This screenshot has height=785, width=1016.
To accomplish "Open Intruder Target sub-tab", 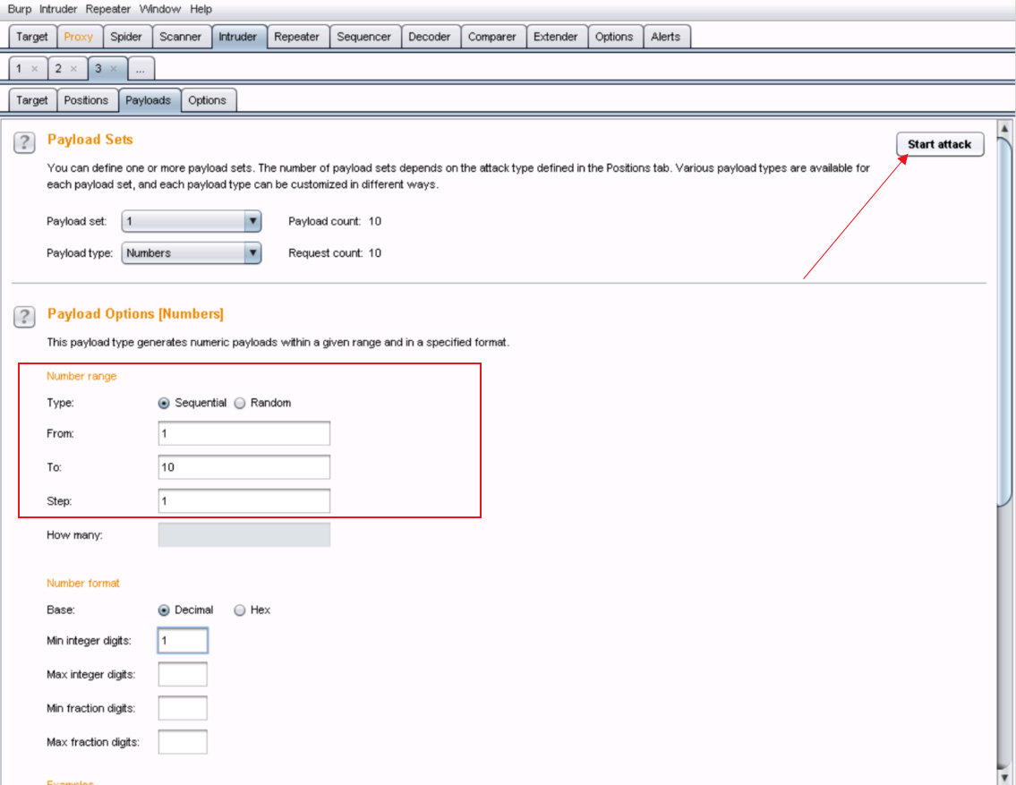I will (x=31, y=100).
